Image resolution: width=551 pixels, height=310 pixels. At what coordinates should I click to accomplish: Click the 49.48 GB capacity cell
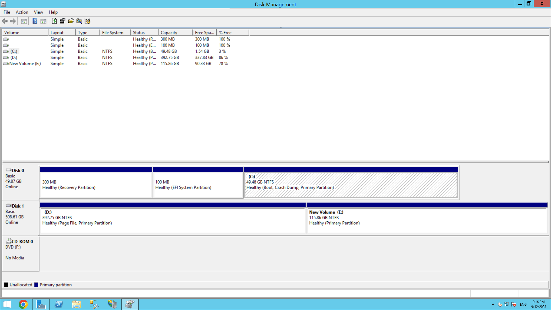point(169,51)
